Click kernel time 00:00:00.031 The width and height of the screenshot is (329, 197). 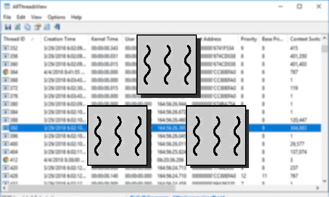coord(105,56)
